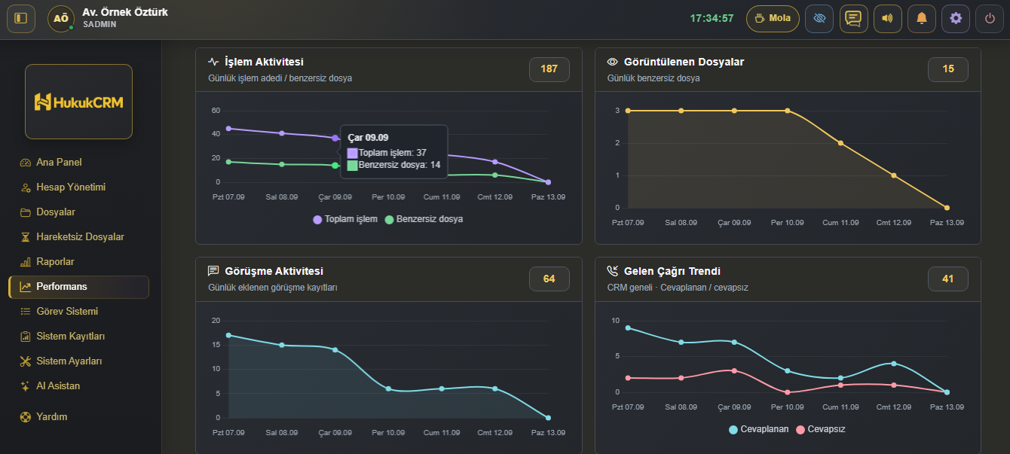Click İşlem Aktivitesi Pzt 07.09 purple point

(x=228, y=129)
